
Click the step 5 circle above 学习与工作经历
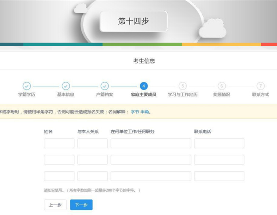tap(182, 86)
